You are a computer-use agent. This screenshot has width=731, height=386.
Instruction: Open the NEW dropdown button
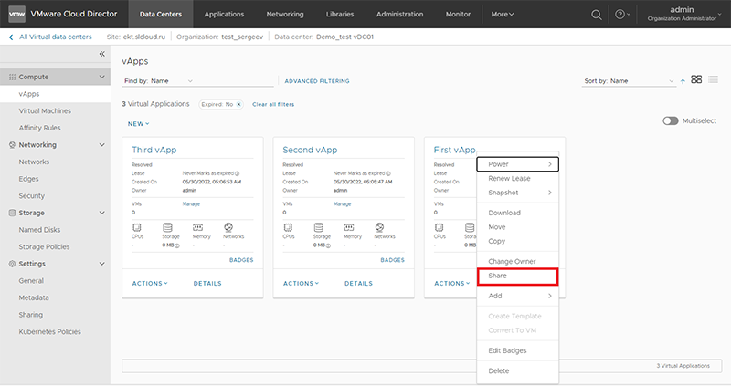139,124
